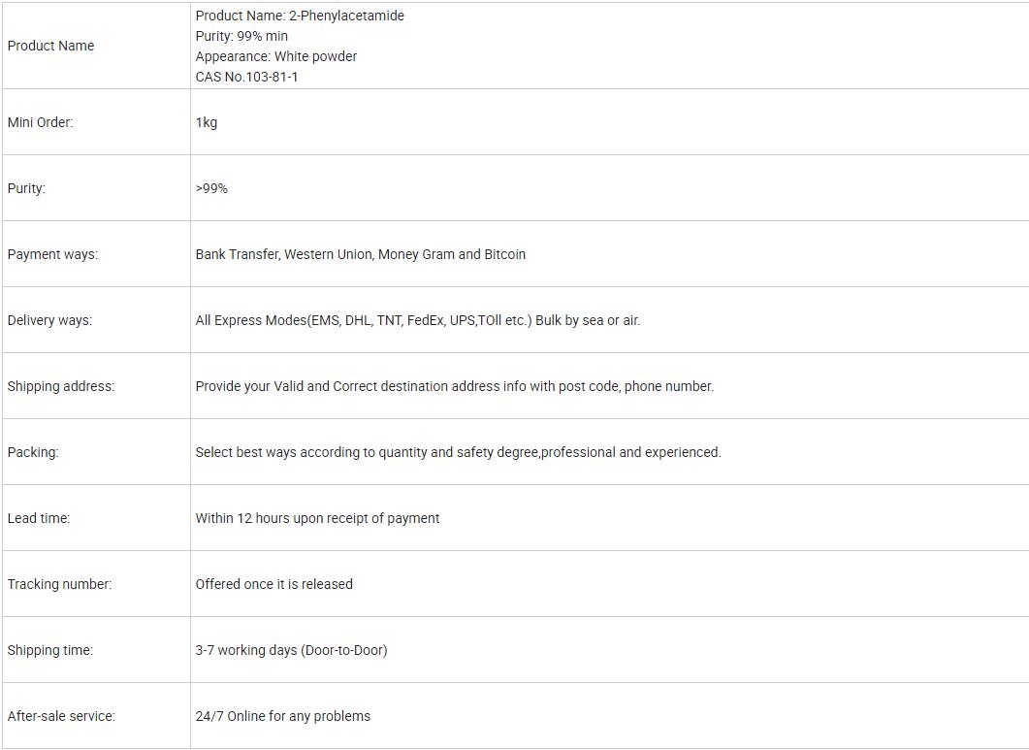Click the Product Name label cell

pos(50,46)
